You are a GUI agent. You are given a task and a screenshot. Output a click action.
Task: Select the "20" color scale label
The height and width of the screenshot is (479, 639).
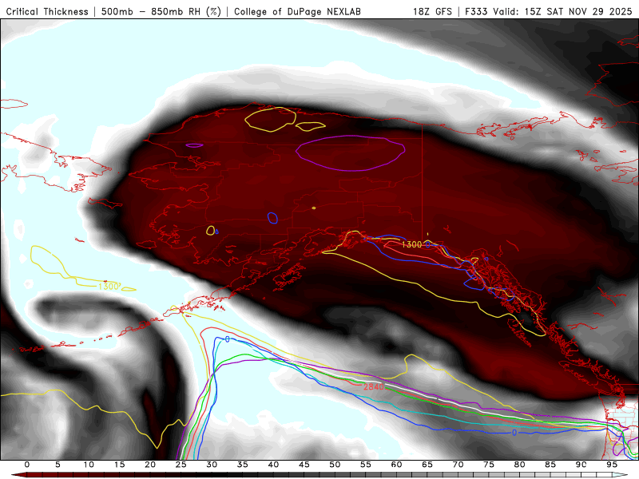point(150,465)
